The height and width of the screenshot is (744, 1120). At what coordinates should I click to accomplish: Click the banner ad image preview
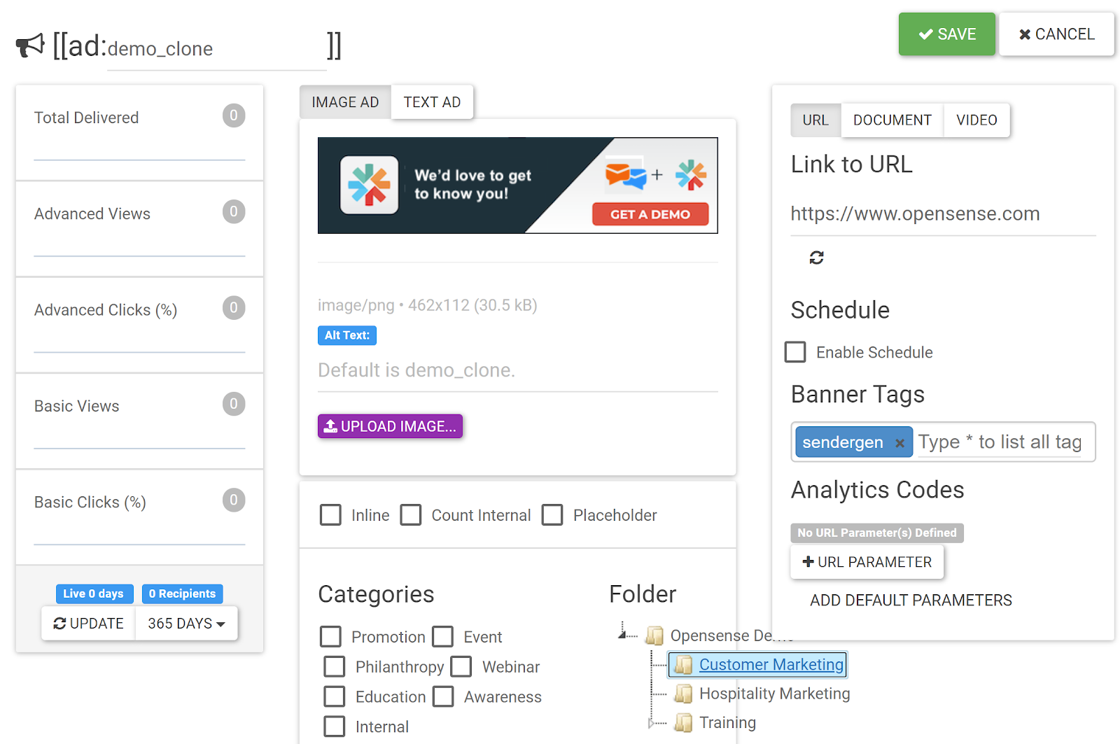point(517,185)
